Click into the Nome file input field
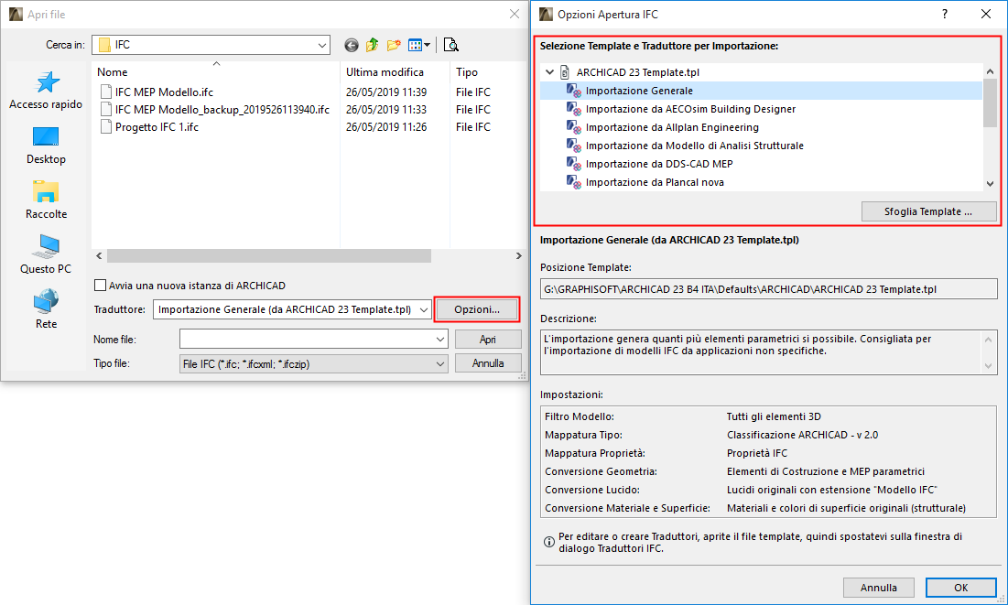Screen dimensions: 1008x605 coord(307,340)
